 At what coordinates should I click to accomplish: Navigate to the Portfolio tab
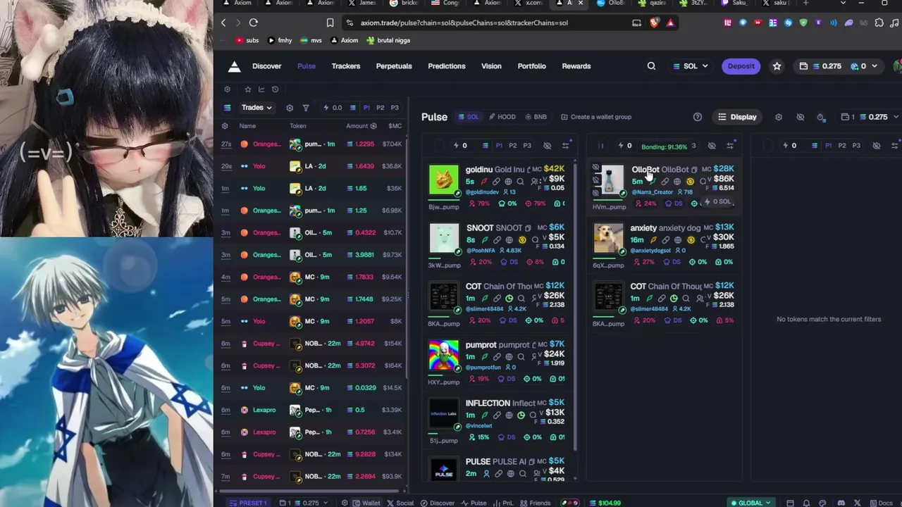(x=532, y=66)
